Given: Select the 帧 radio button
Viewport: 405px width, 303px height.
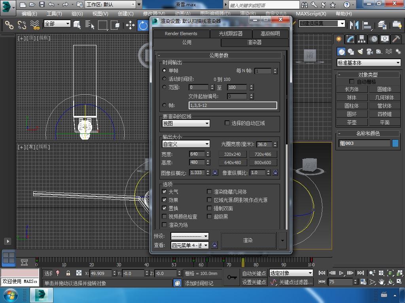Looking at the screenshot, I should 164,105.
